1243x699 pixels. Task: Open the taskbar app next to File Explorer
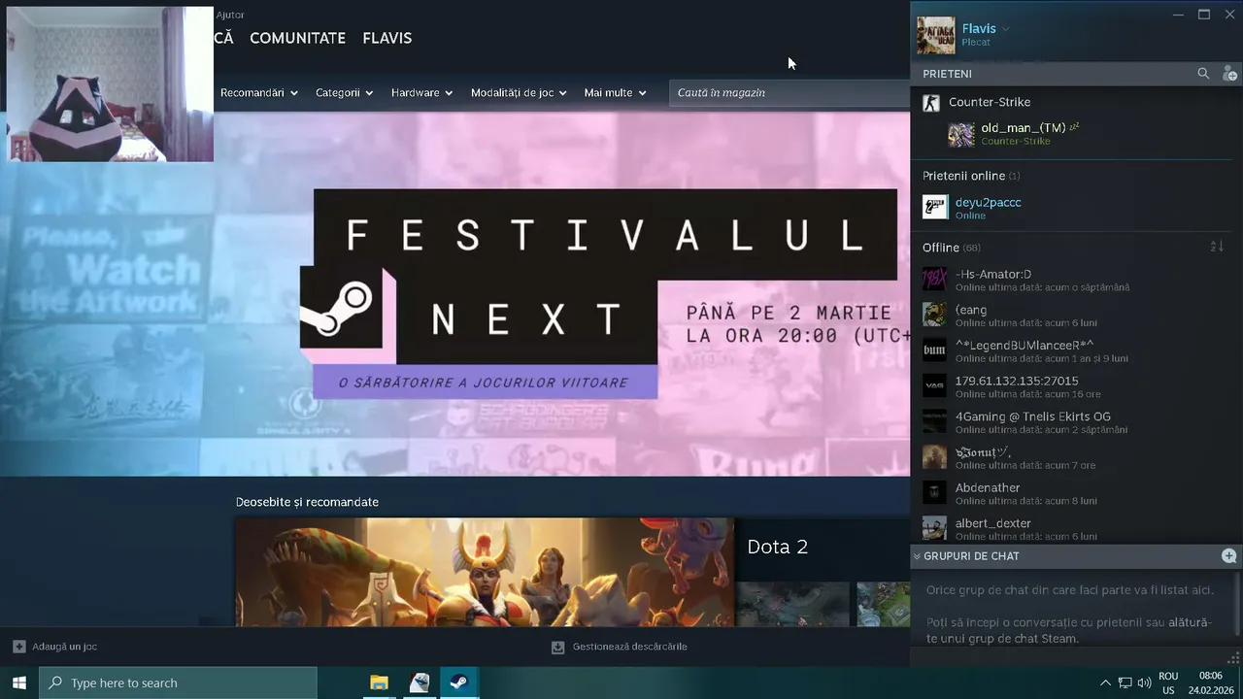coord(420,682)
